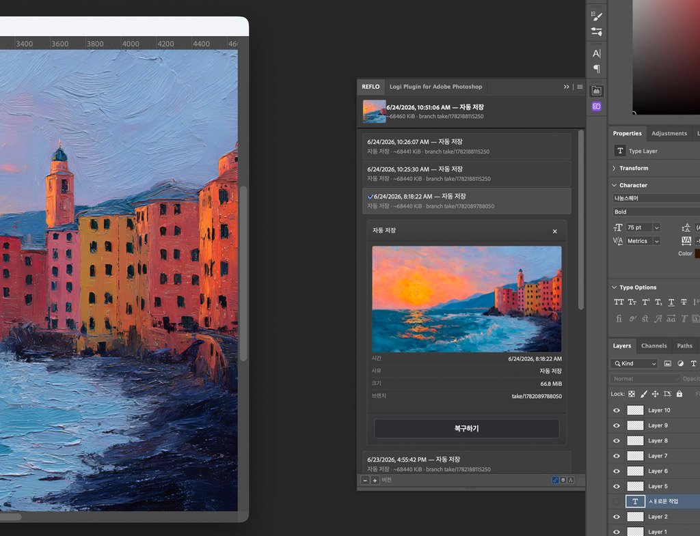
Task: Open the REFLO panel flyout menu
Action: point(580,87)
